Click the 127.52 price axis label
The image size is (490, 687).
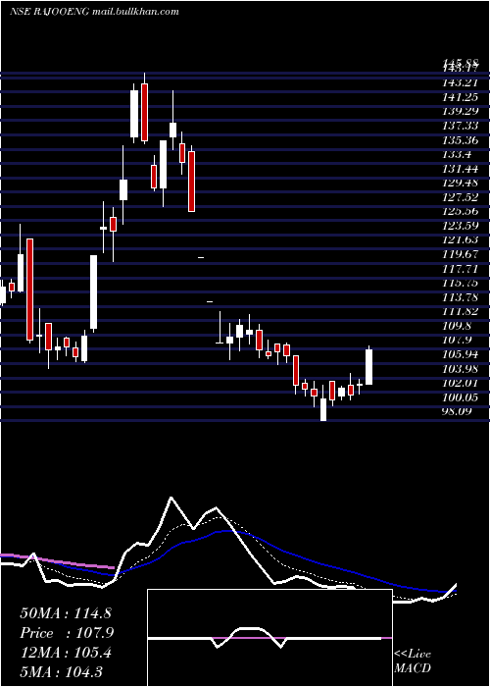(x=461, y=197)
